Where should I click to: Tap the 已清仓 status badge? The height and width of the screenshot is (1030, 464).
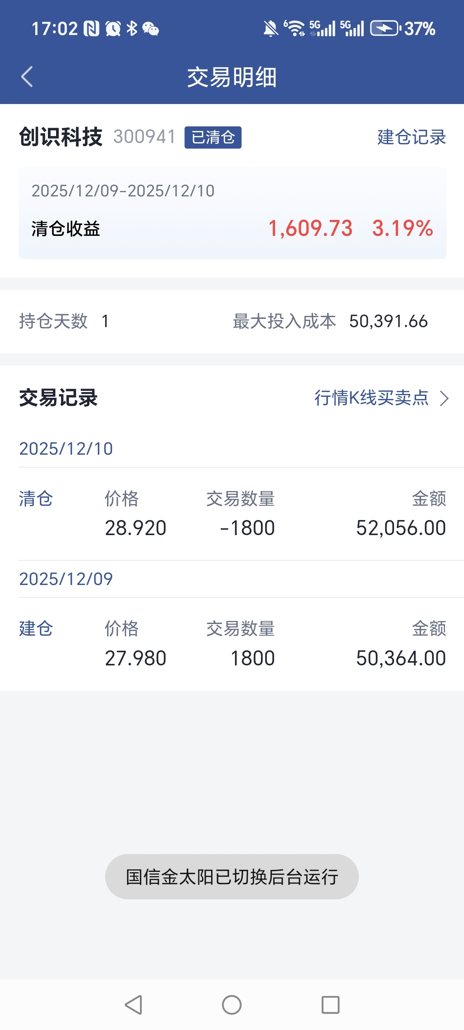(213, 138)
